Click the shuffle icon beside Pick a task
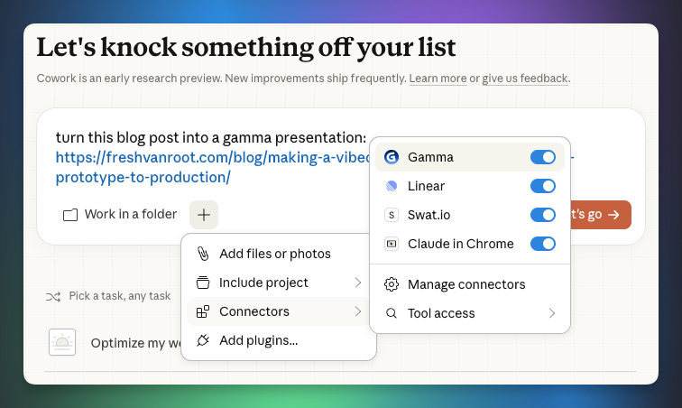 [x=53, y=296]
